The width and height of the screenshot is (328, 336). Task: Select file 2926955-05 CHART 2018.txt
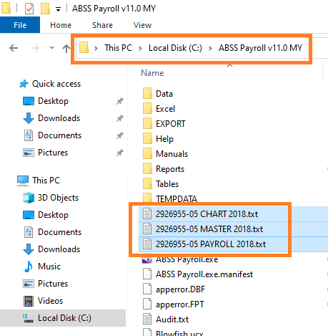tap(207, 214)
